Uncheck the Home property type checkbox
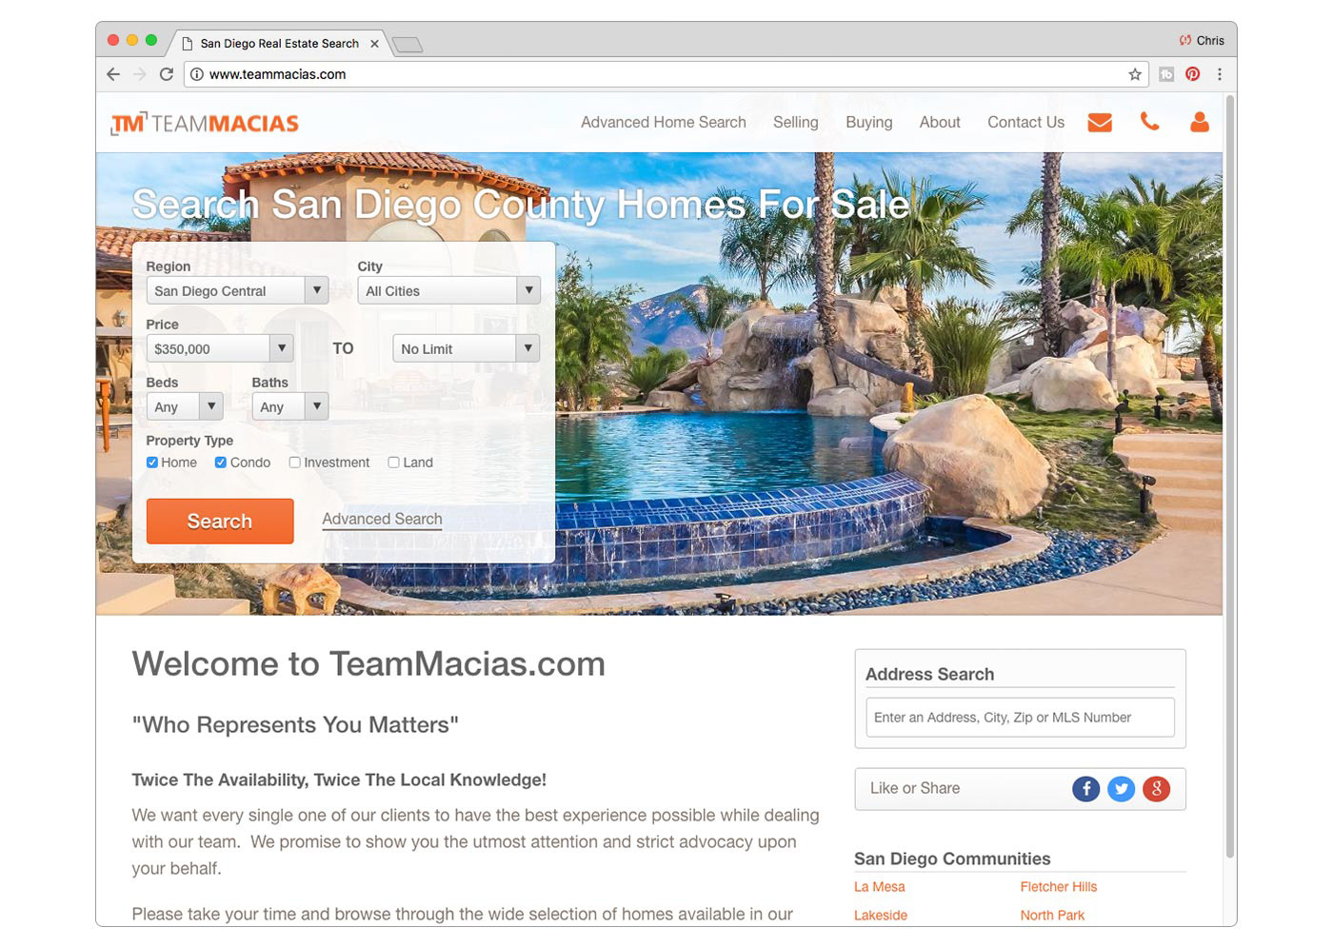 [151, 463]
